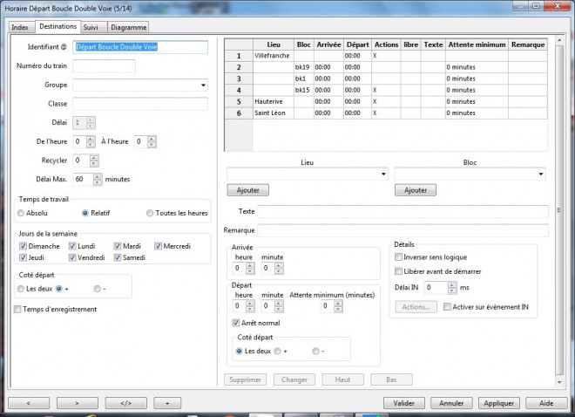Click the Attente minimum column header
Screen dimensions: 575x417
click(x=477, y=44)
